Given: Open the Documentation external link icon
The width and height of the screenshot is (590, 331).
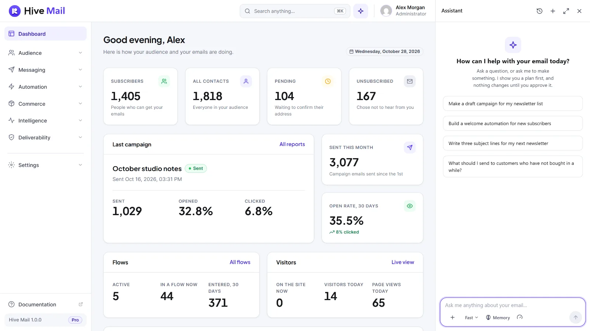Looking at the screenshot, I should 81,304.
